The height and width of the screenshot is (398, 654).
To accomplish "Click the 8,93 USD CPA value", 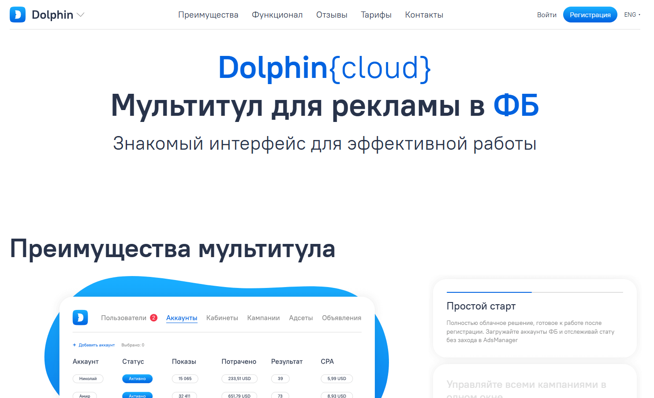I will click(336, 395).
